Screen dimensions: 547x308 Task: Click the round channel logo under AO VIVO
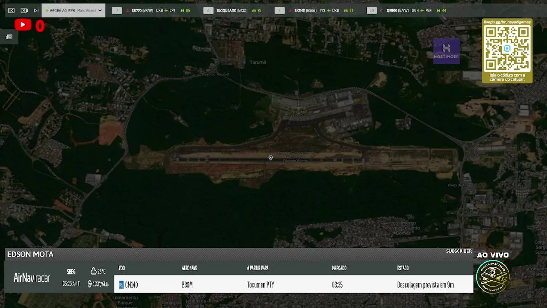pyautogui.click(x=493, y=276)
